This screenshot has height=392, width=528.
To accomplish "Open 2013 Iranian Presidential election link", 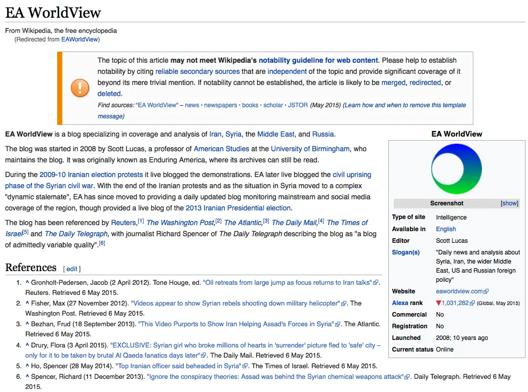I will point(239,208).
